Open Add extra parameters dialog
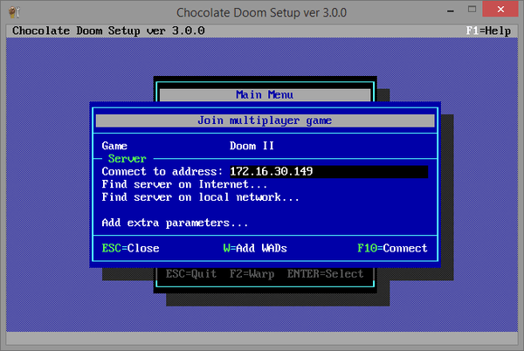524x351 pixels. point(175,223)
